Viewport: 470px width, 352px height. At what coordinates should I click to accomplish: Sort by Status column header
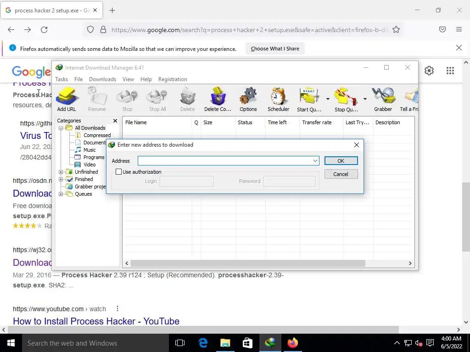click(250, 122)
